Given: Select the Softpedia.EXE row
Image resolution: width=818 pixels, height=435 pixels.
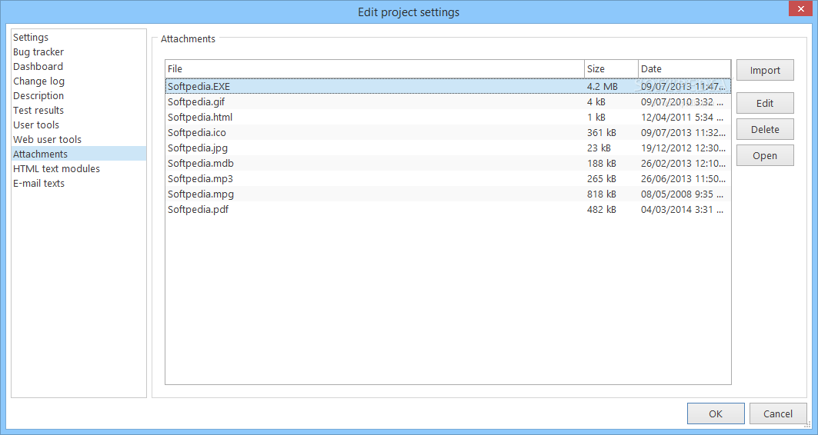Looking at the screenshot, I should point(448,87).
